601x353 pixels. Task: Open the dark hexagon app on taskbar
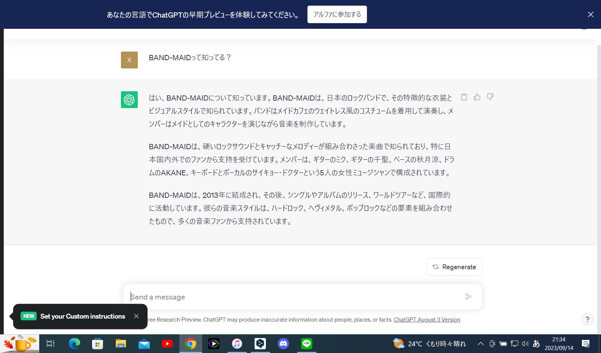(x=260, y=344)
